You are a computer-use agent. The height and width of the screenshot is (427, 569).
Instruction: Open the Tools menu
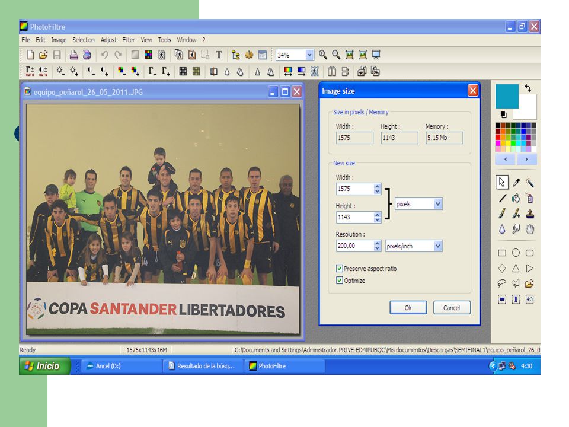click(164, 40)
